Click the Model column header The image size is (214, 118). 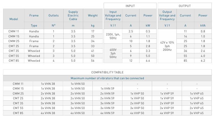click(14, 19)
